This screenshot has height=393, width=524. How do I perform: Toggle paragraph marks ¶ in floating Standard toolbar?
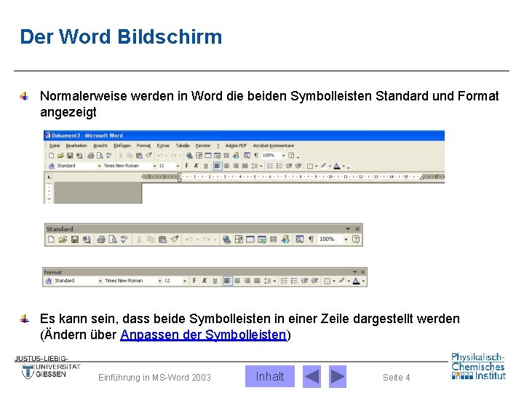click(x=311, y=239)
